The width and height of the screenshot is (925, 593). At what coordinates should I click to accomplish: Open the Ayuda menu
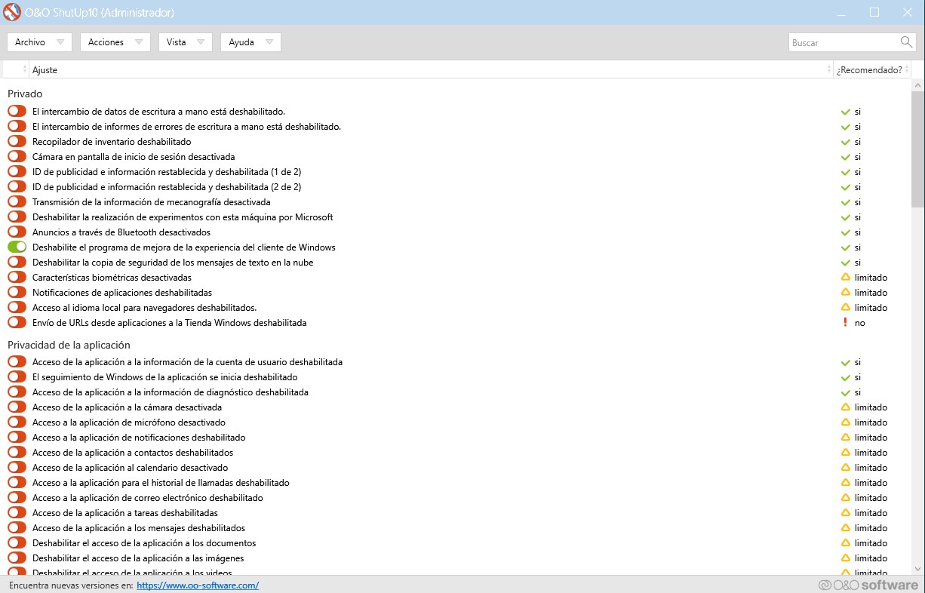click(x=250, y=42)
